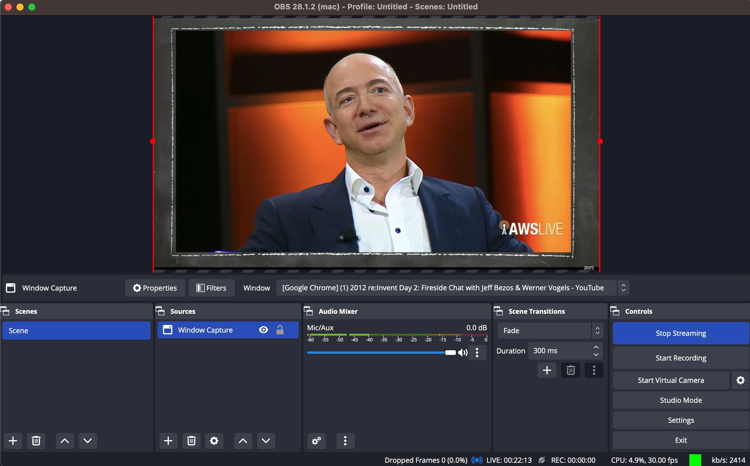Remove selected scene with trash icon
Viewport: 750px width, 466px height.
tap(36, 441)
